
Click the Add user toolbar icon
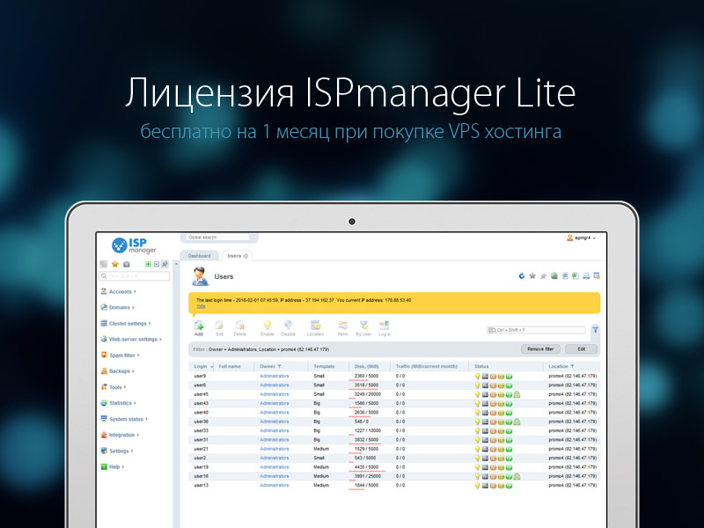(199, 327)
